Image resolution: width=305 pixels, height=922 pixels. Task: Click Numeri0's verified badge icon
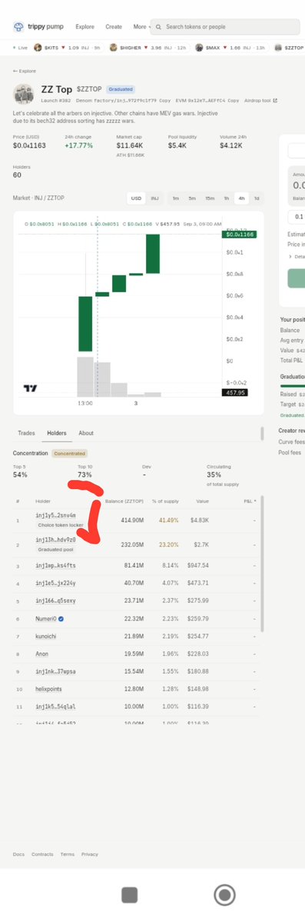(x=61, y=618)
